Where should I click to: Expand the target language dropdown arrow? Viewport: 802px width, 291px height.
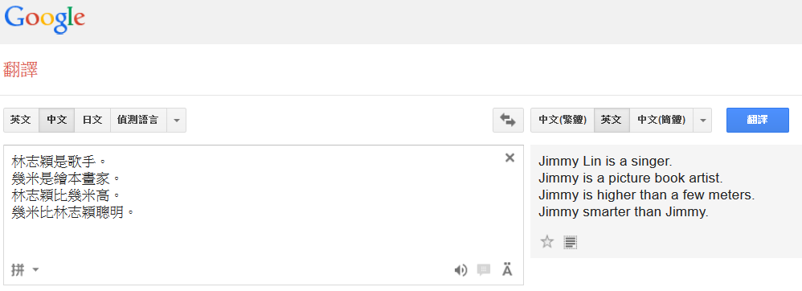pos(702,121)
